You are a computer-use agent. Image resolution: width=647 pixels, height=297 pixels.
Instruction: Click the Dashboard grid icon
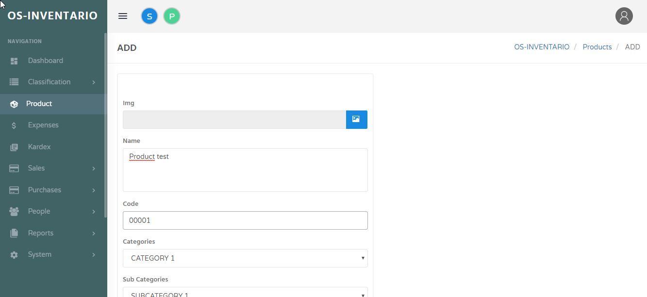coord(14,61)
